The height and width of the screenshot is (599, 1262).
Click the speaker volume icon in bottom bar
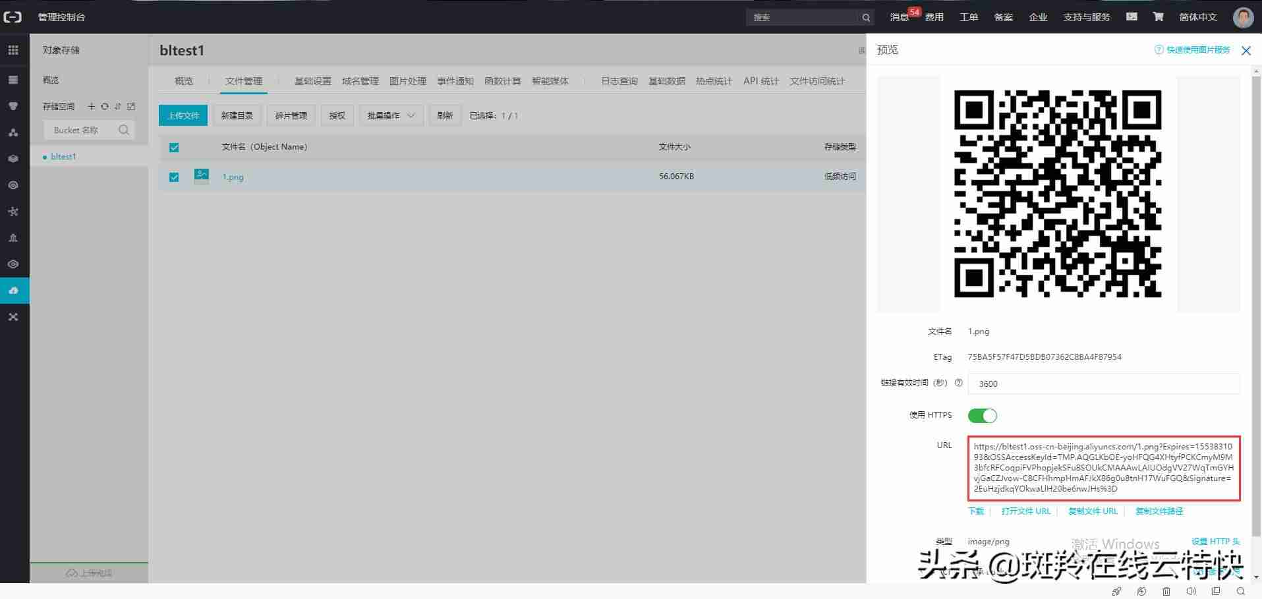coord(1191,591)
